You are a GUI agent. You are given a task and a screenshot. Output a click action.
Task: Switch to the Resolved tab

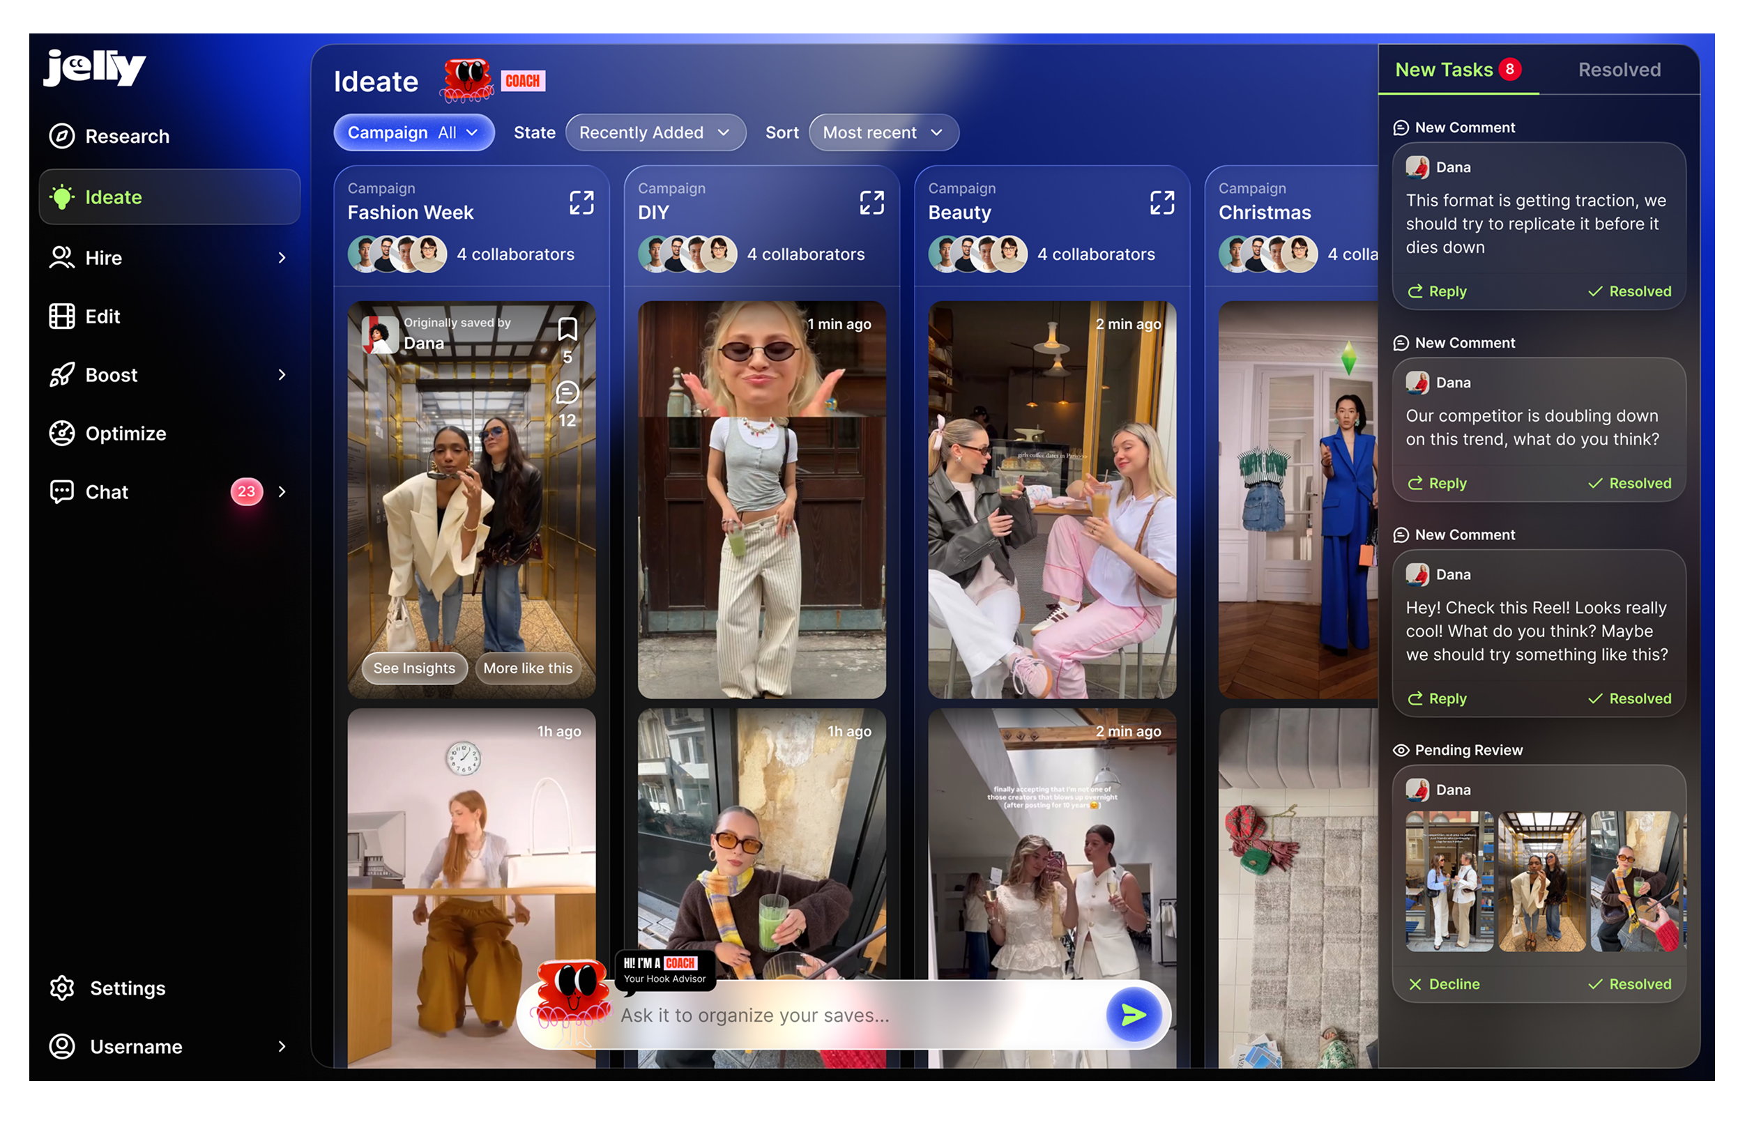coord(1619,70)
